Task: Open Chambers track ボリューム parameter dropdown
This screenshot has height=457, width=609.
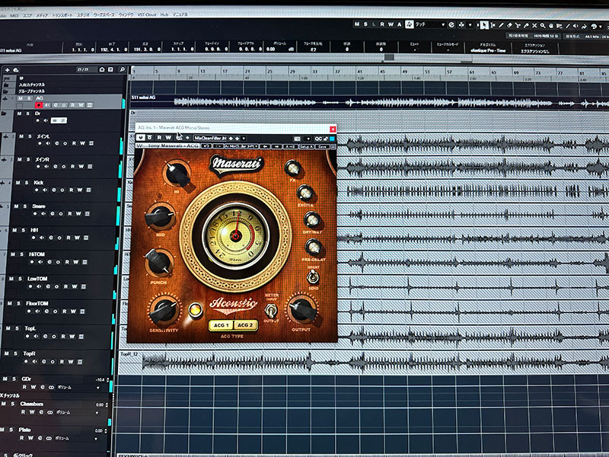Action: click(x=97, y=412)
